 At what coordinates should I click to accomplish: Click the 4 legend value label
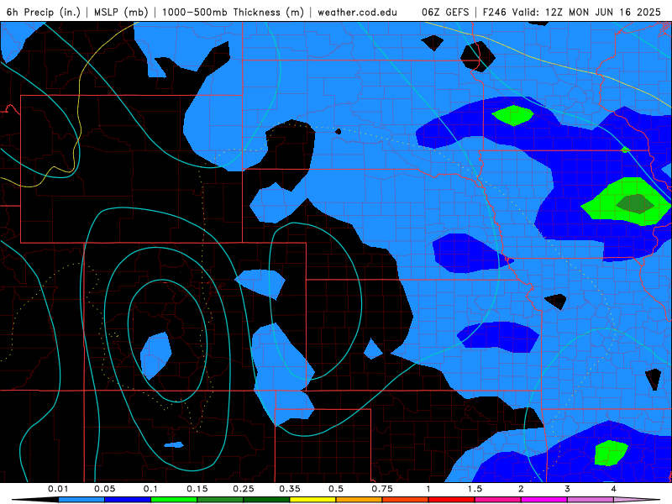coord(614,489)
